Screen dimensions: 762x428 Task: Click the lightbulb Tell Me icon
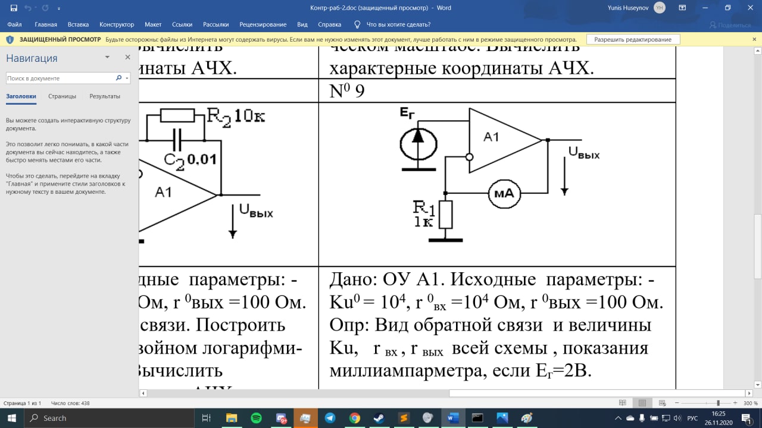pyautogui.click(x=357, y=24)
